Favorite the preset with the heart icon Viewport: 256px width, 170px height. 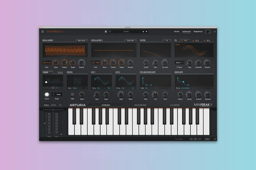(x=110, y=31)
